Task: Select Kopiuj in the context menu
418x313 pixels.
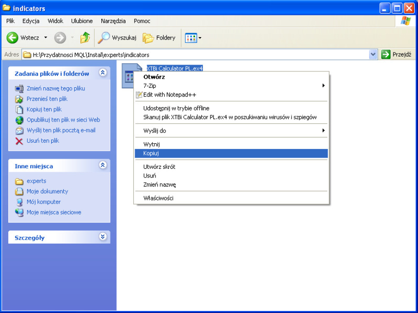Action: (x=151, y=153)
